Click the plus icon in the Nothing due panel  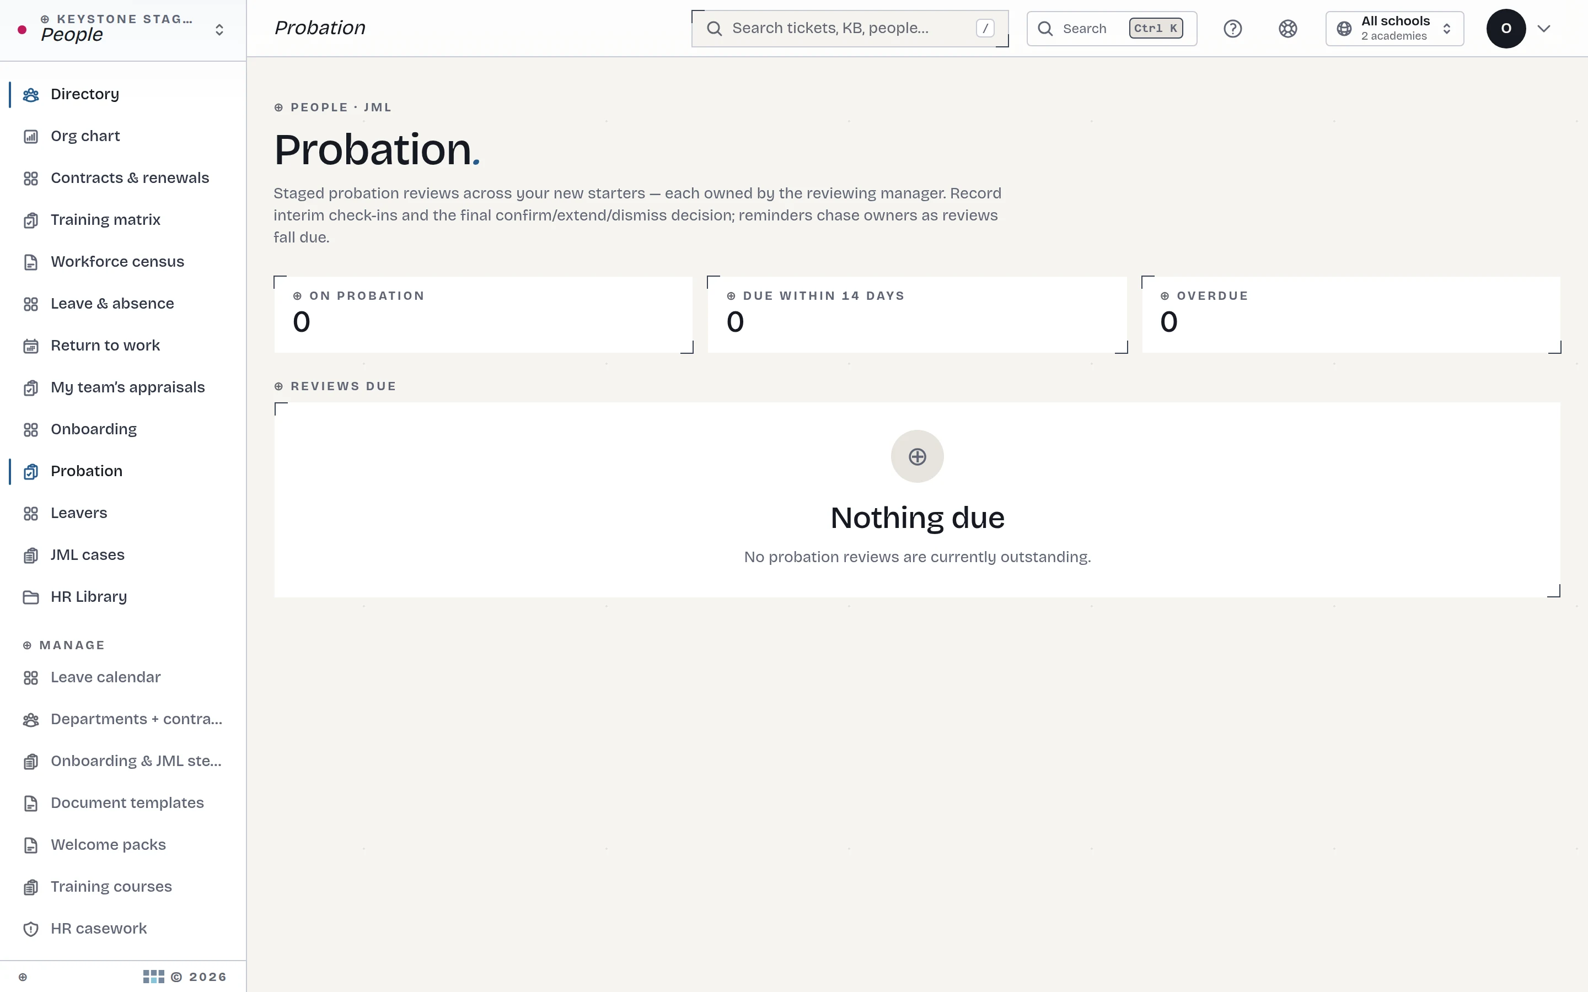pos(918,457)
